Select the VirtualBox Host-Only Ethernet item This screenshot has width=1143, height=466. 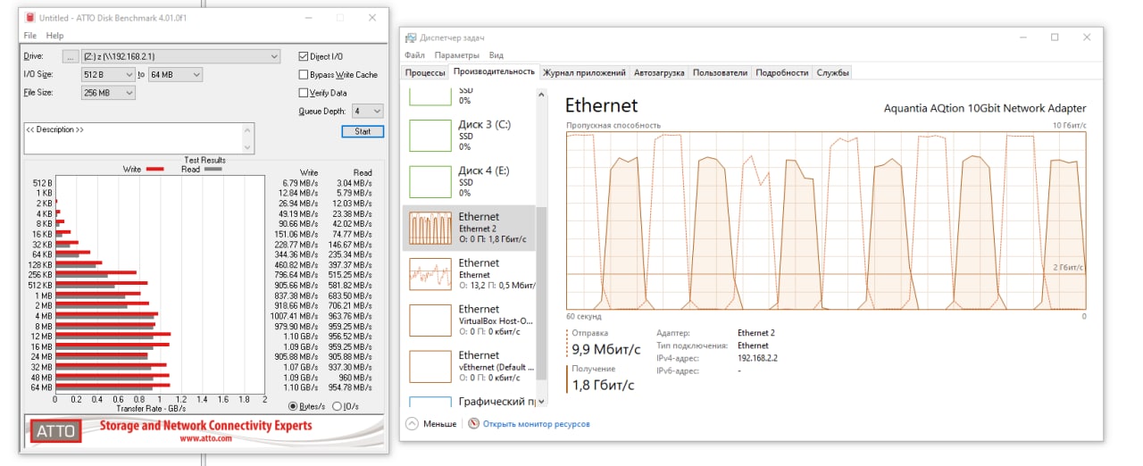(469, 320)
